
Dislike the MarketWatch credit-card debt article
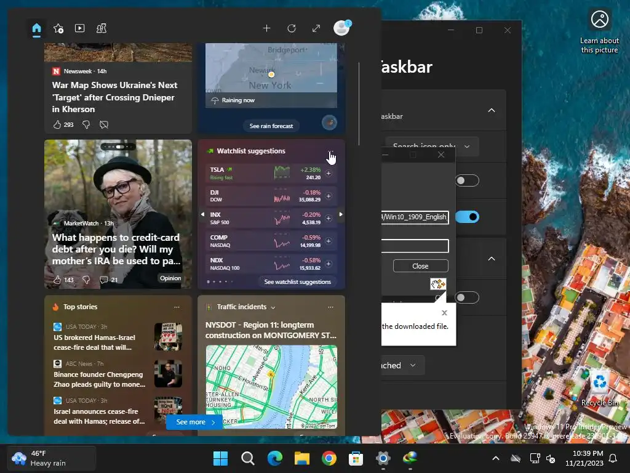86,280
